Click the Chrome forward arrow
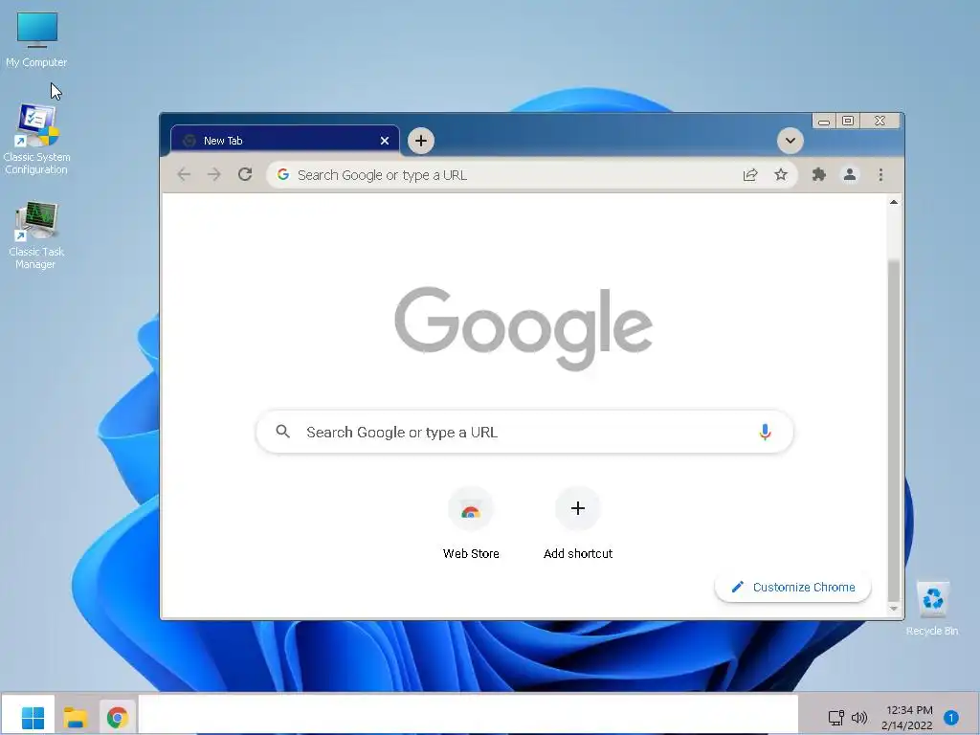This screenshot has width=980, height=735. point(213,174)
